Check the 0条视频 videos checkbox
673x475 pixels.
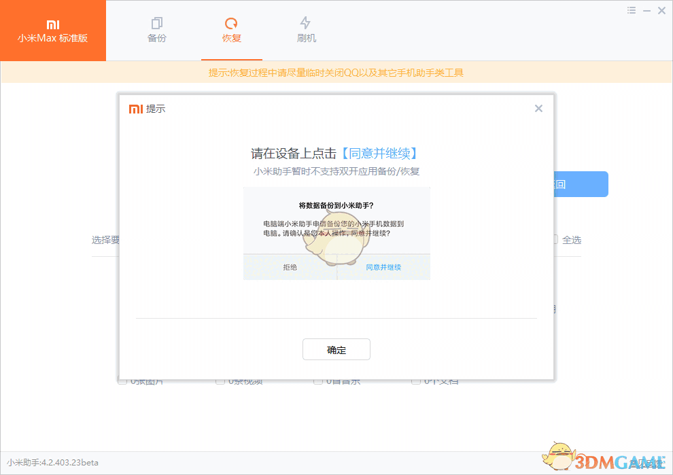pyautogui.click(x=220, y=381)
